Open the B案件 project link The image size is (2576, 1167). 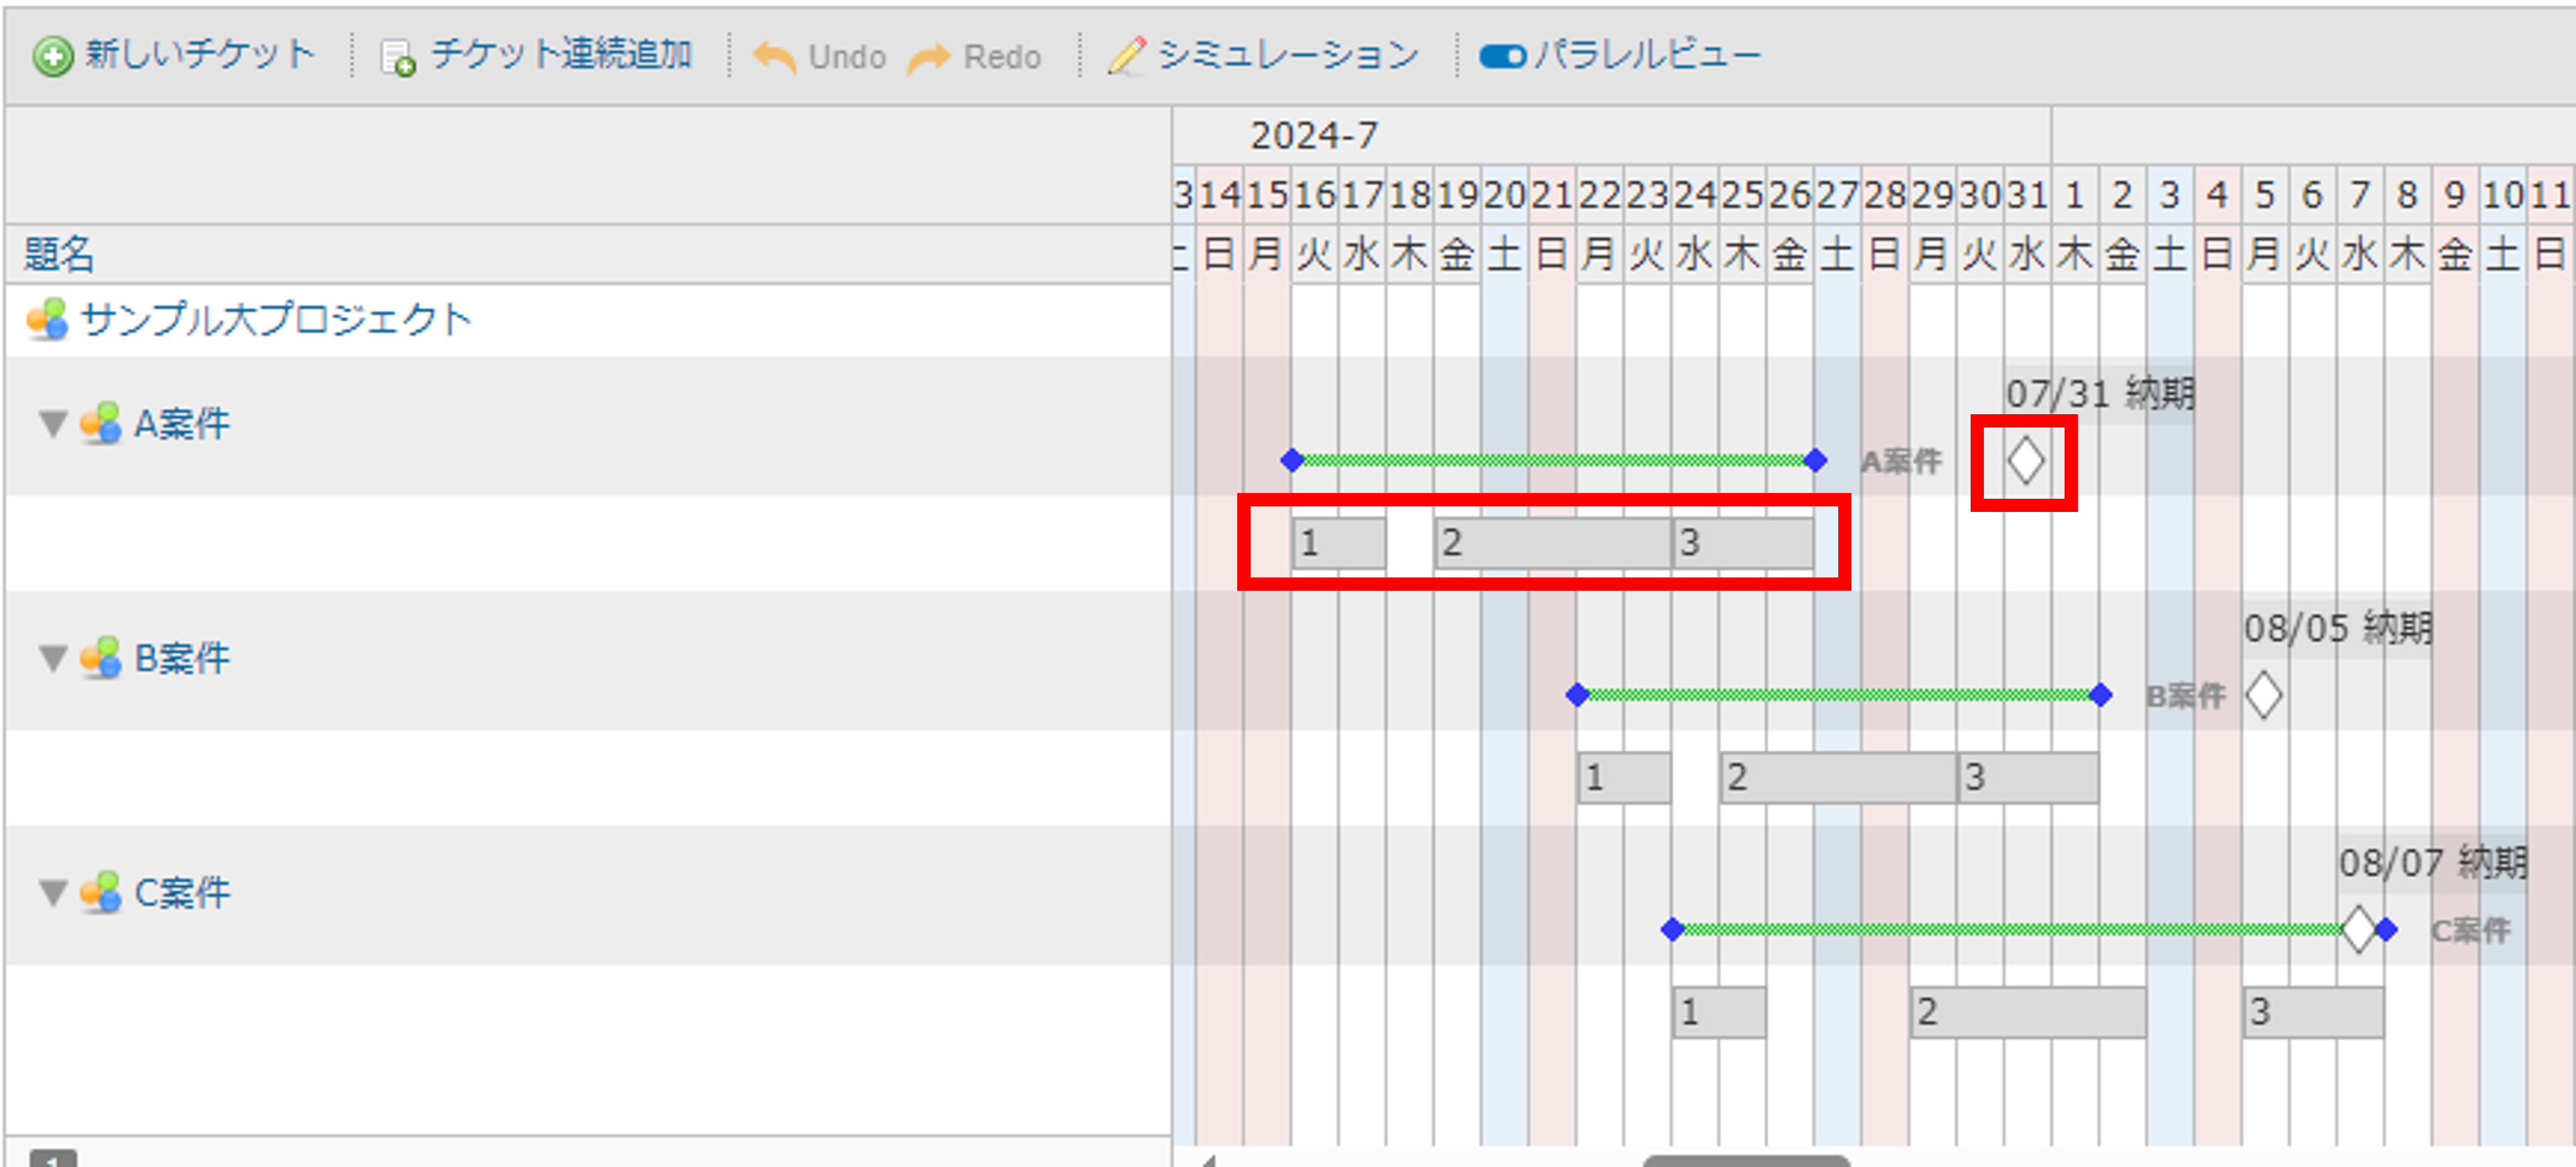(182, 658)
